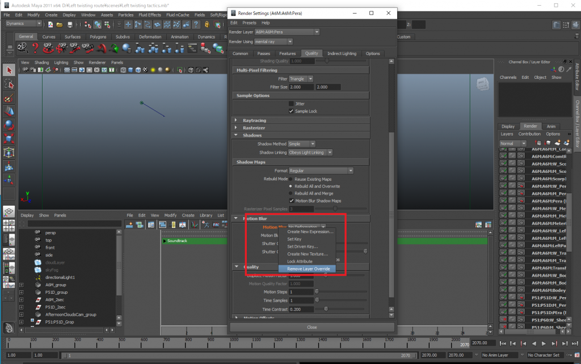This screenshot has height=364, width=581.
Task: Click viewport Use All Lights yellow sphere icon
Action: pyautogui.click(x=153, y=70)
